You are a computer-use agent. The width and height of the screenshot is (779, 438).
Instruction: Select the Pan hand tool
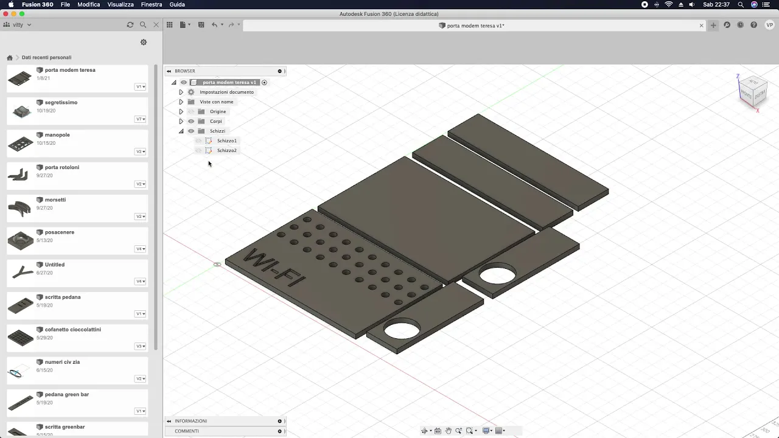point(449,431)
